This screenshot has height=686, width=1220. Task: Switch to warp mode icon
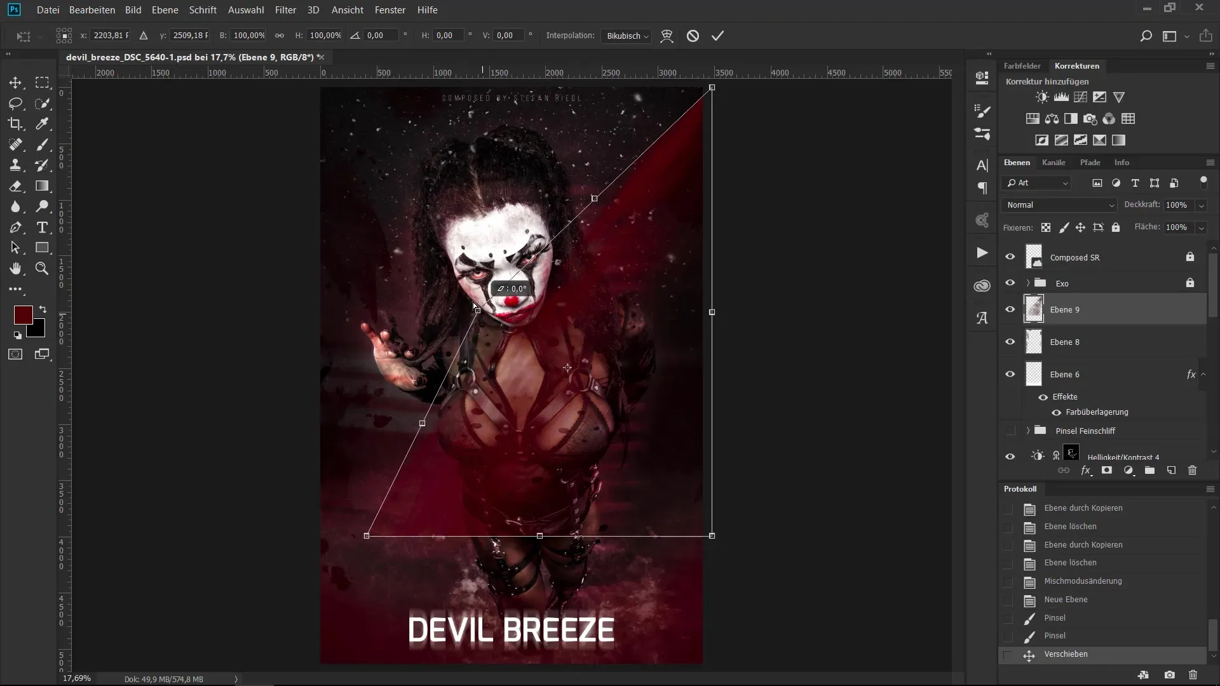tap(667, 36)
